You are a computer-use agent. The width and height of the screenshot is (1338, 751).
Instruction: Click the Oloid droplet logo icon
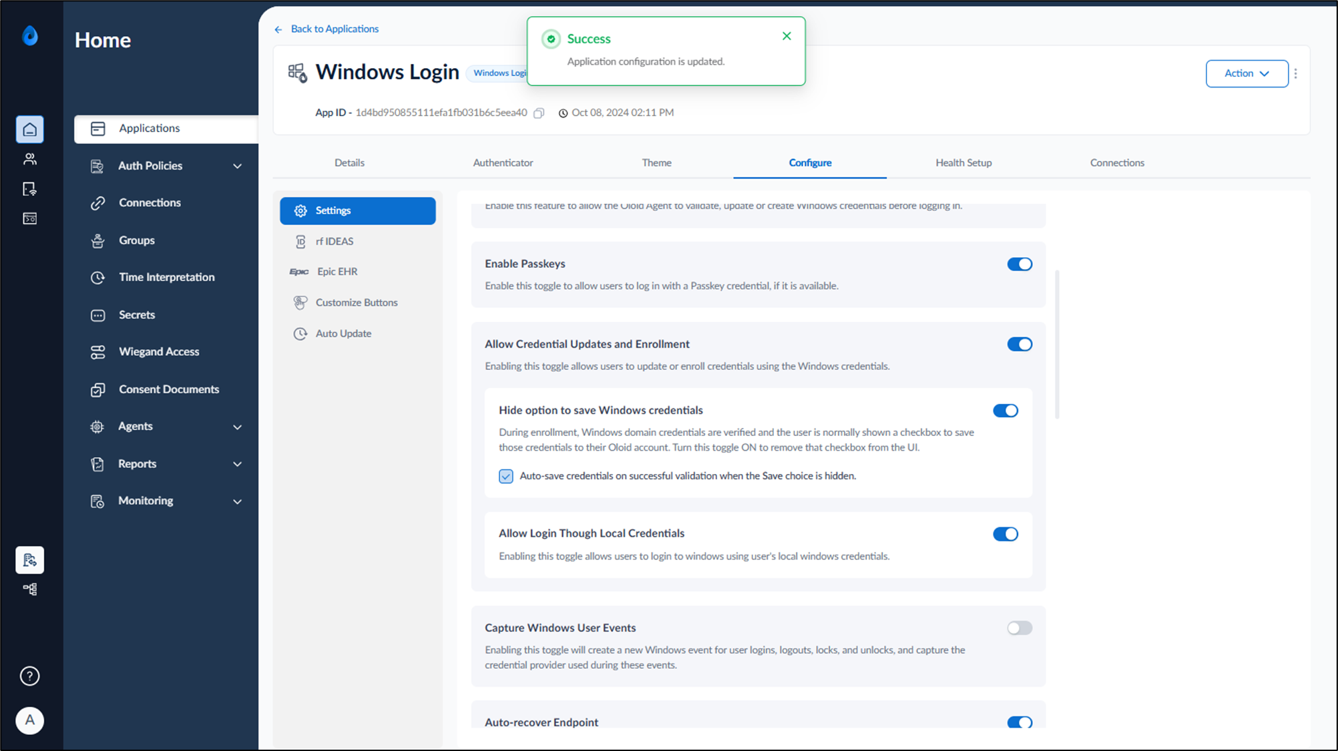coord(30,35)
